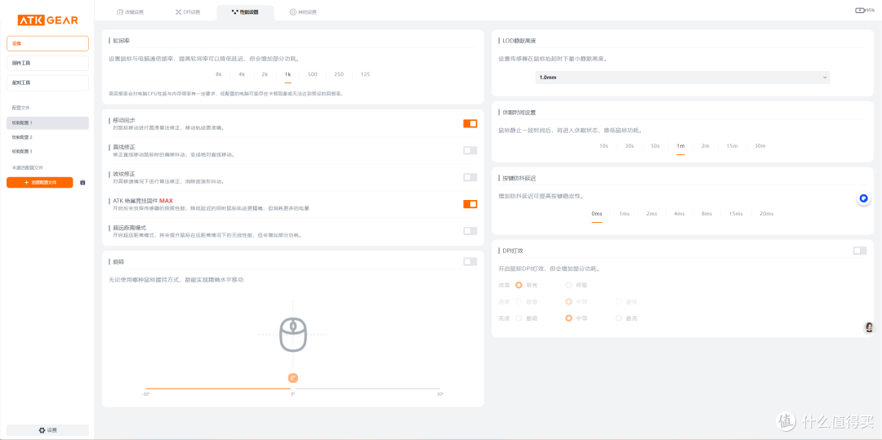Set sleep time to 1m
The image size is (882, 440).
pyautogui.click(x=680, y=146)
